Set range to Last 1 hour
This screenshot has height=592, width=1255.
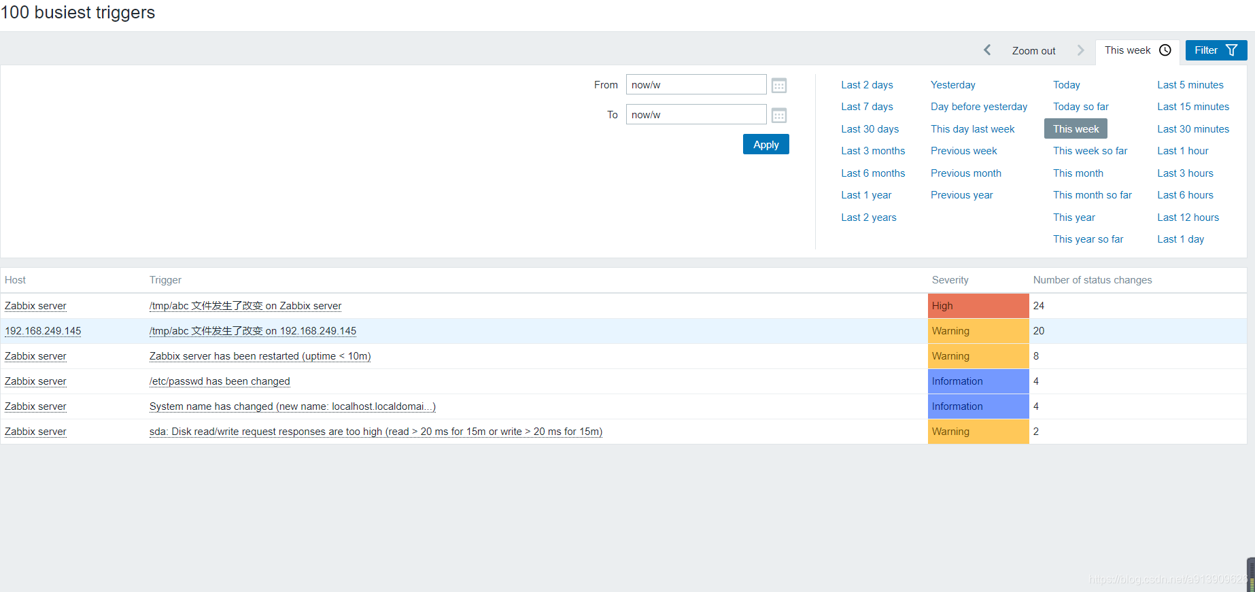coord(1182,151)
